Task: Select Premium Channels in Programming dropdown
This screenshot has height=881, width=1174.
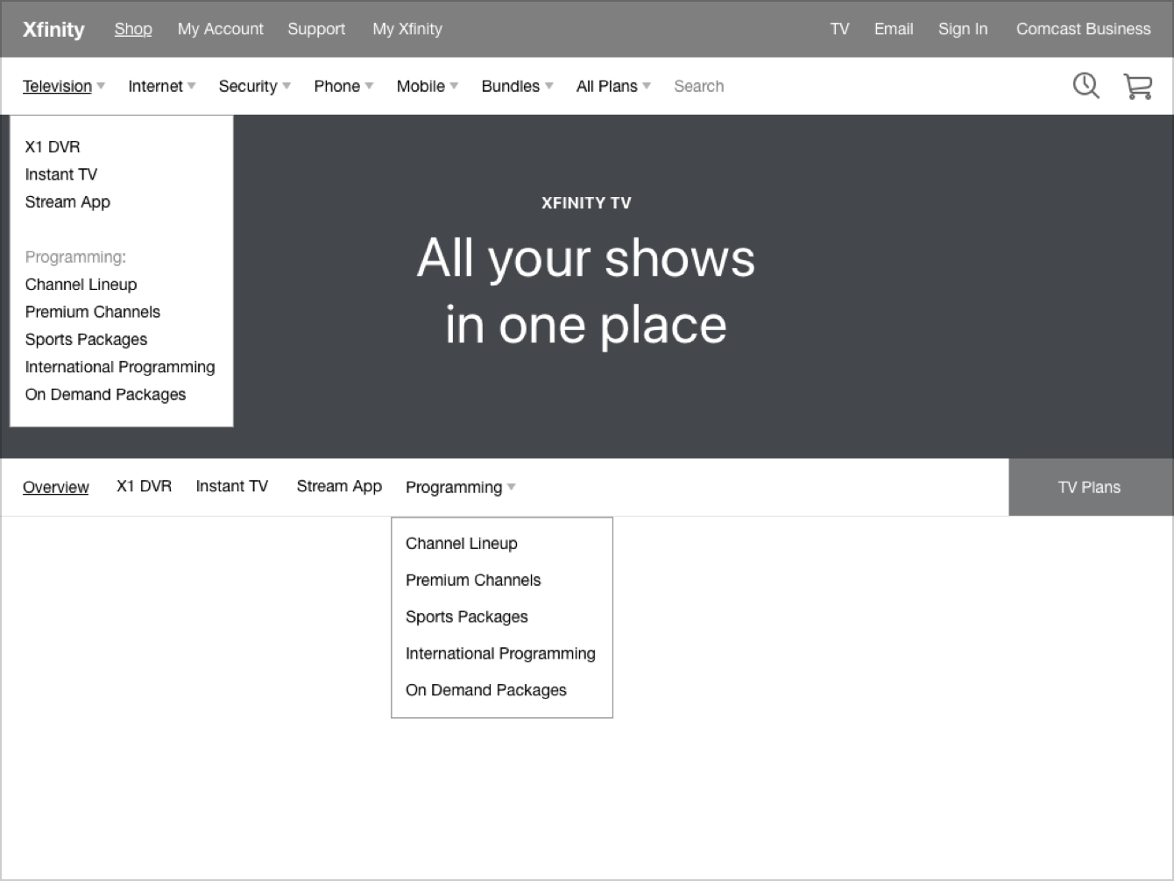Action: [x=473, y=580]
